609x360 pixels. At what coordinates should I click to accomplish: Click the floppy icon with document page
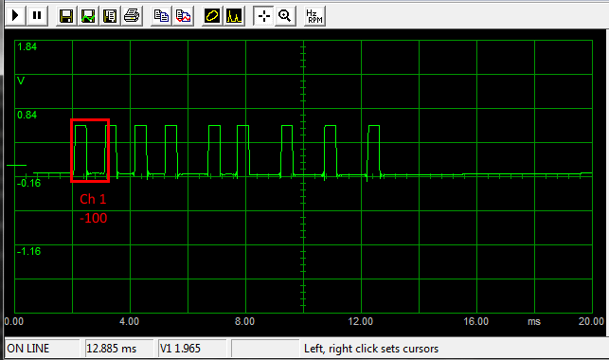point(110,16)
